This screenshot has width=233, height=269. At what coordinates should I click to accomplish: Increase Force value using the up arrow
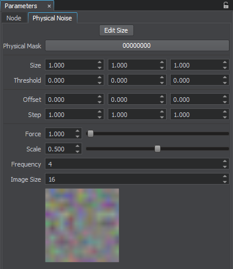(x=77, y=131)
